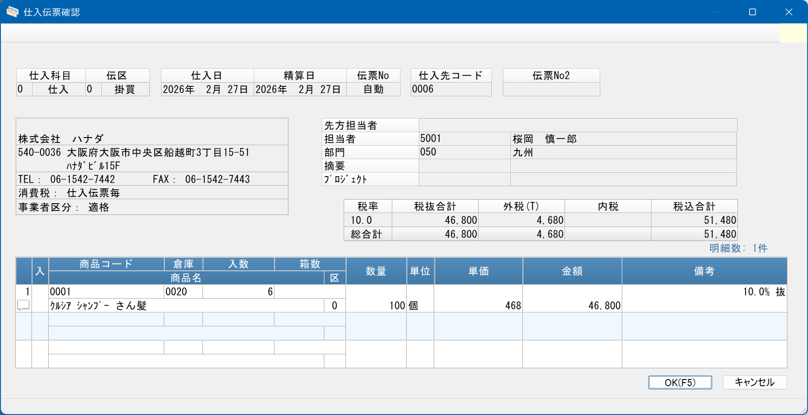Click the empty 伝票No2 field
The image size is (808, 415).
551,89
